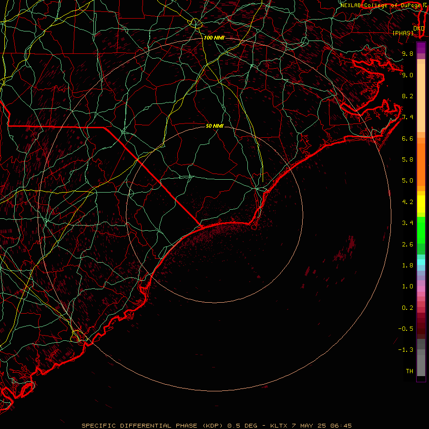Click the 4.2 legend value
Viewport: 429px width, 429px height.
coord(408,202)
